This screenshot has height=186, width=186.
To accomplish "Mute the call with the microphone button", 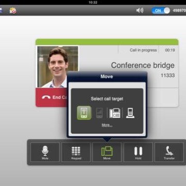I will click(45, 152).
